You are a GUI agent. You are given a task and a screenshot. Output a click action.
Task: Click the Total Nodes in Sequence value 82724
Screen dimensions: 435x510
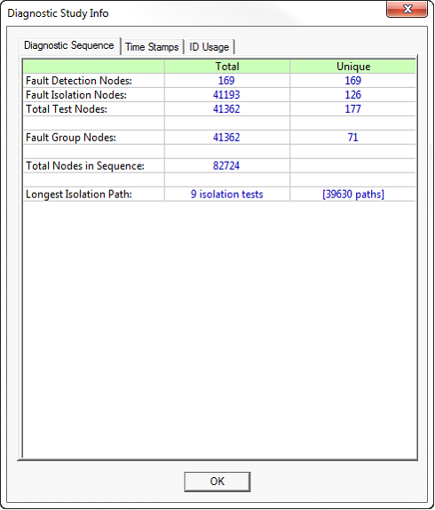[x=226, y=166]
